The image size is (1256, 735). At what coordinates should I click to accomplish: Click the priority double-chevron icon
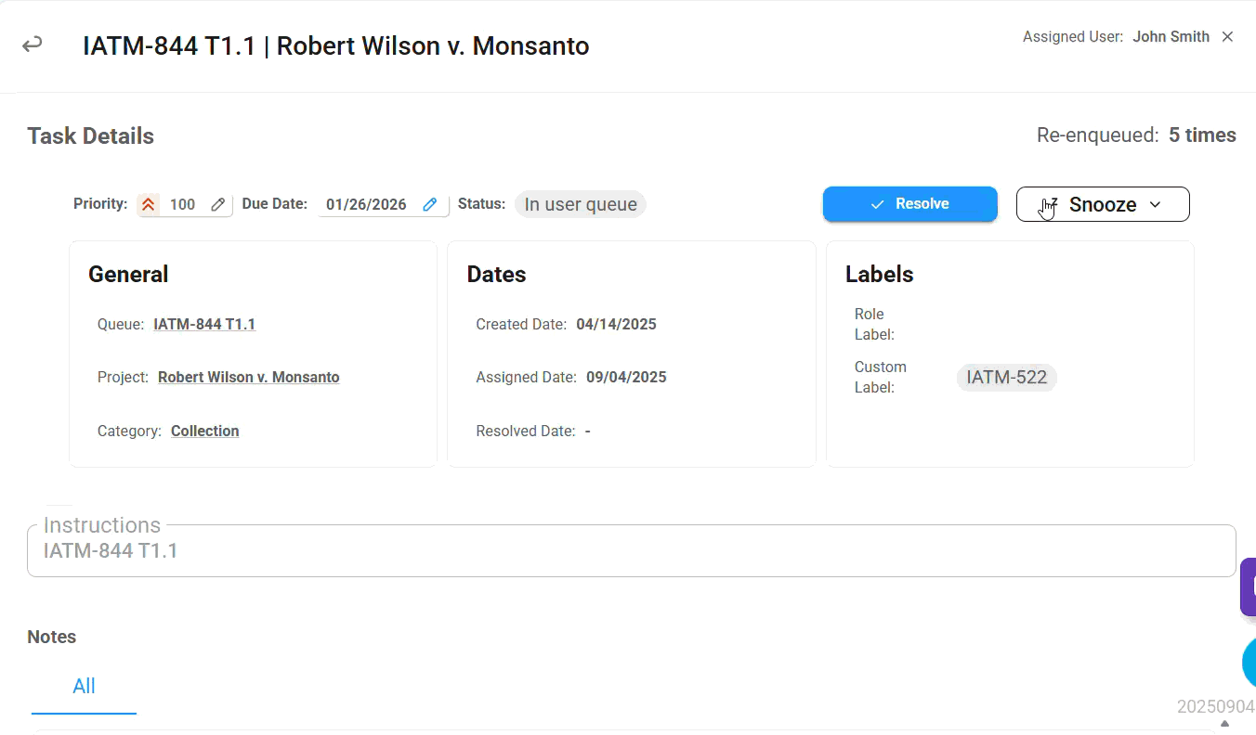click(149, 204)
